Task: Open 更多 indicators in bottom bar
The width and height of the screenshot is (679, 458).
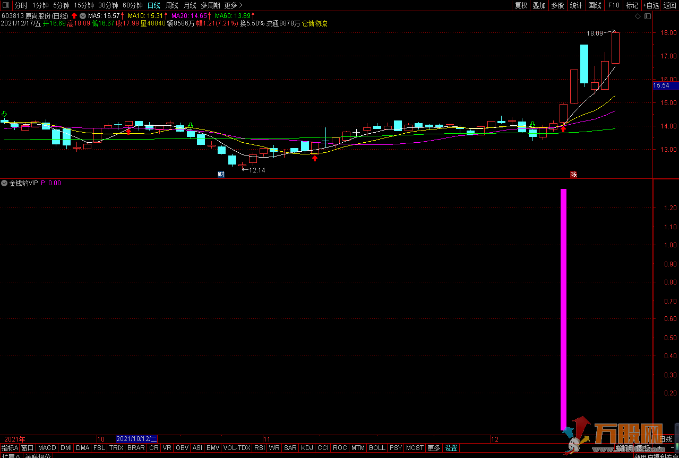Action: 434,448
